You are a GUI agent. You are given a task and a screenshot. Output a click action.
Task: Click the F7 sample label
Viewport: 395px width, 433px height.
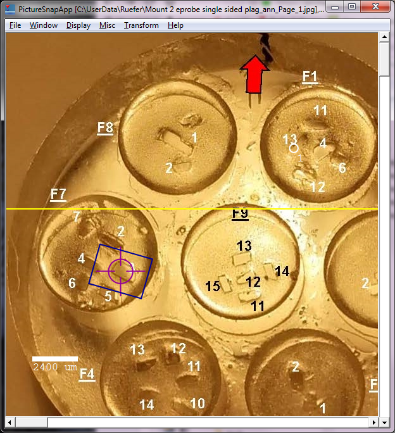(58, 194)
